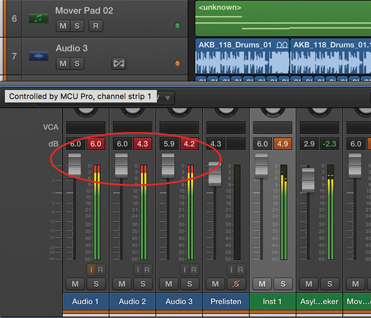Viewport: 371px width, 318px height.
Task: Click the Asyl...eker volume fader handle
Action: (x=308, y=180)
